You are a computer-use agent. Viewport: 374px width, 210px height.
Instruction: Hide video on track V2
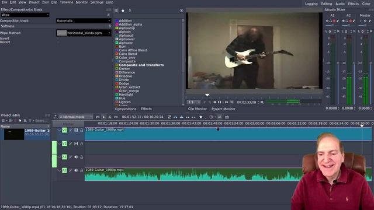pyautogui.click(x=76, y=130)
